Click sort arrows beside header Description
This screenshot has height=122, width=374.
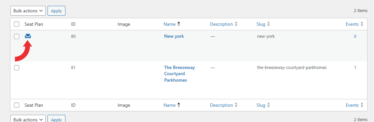click(236, 24)
